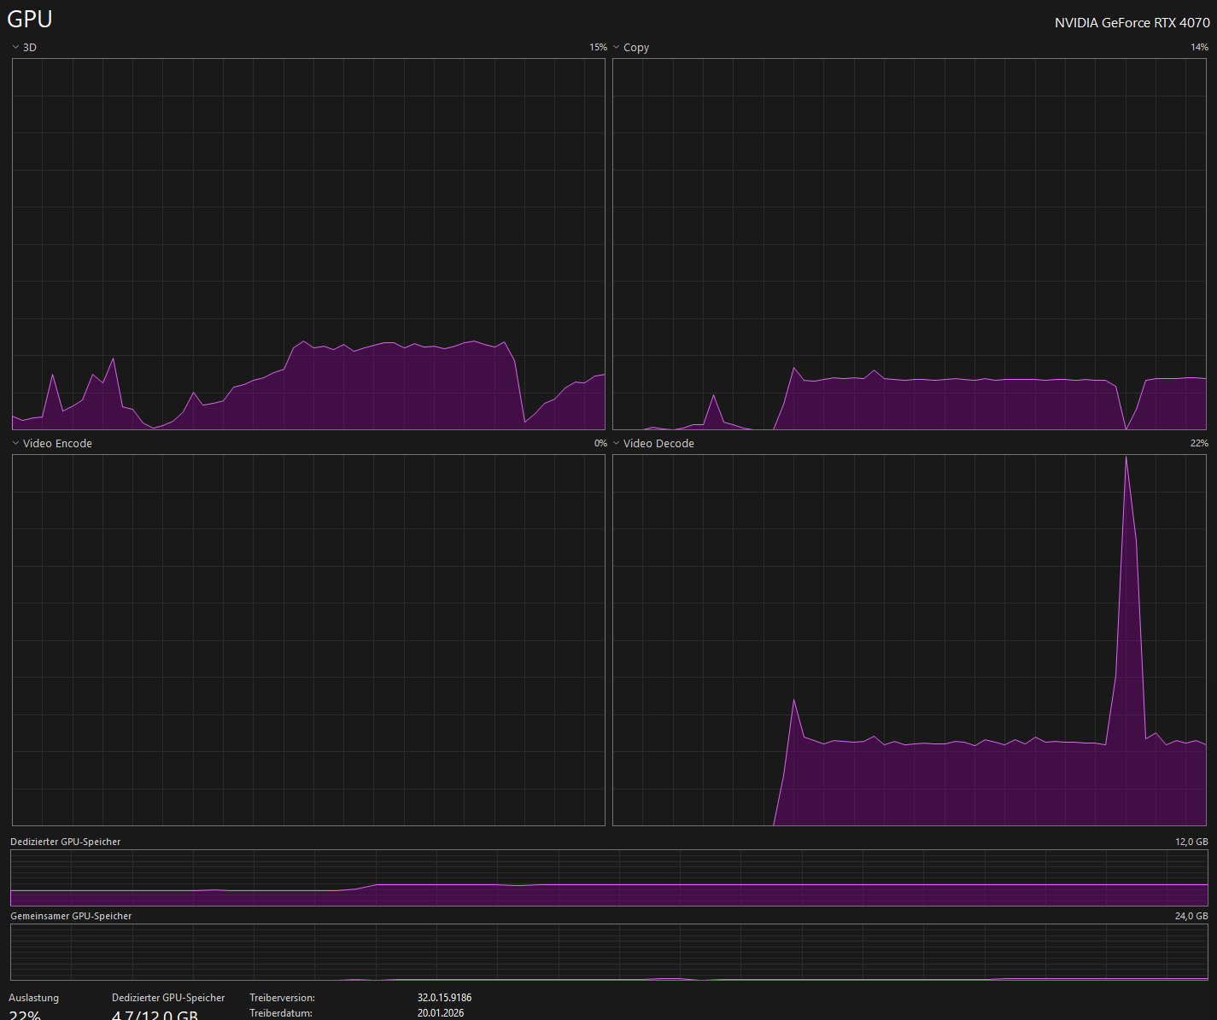The height and width of the screenshot is (1020, 1217).
Task: Click the 3D utilization graph
Action: pyautogui.click(x=308, y=244)
